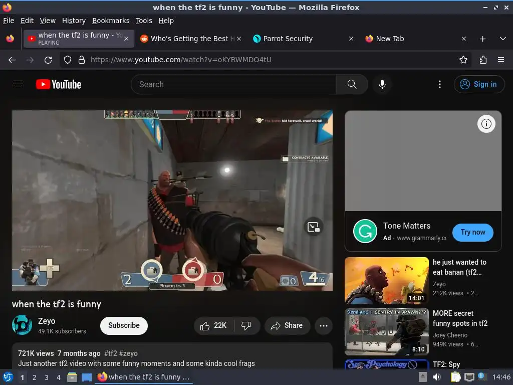Open Firefox View pinned icon
Screen dimensions: 513x385
pyautogui.click(x=10, y=39)
